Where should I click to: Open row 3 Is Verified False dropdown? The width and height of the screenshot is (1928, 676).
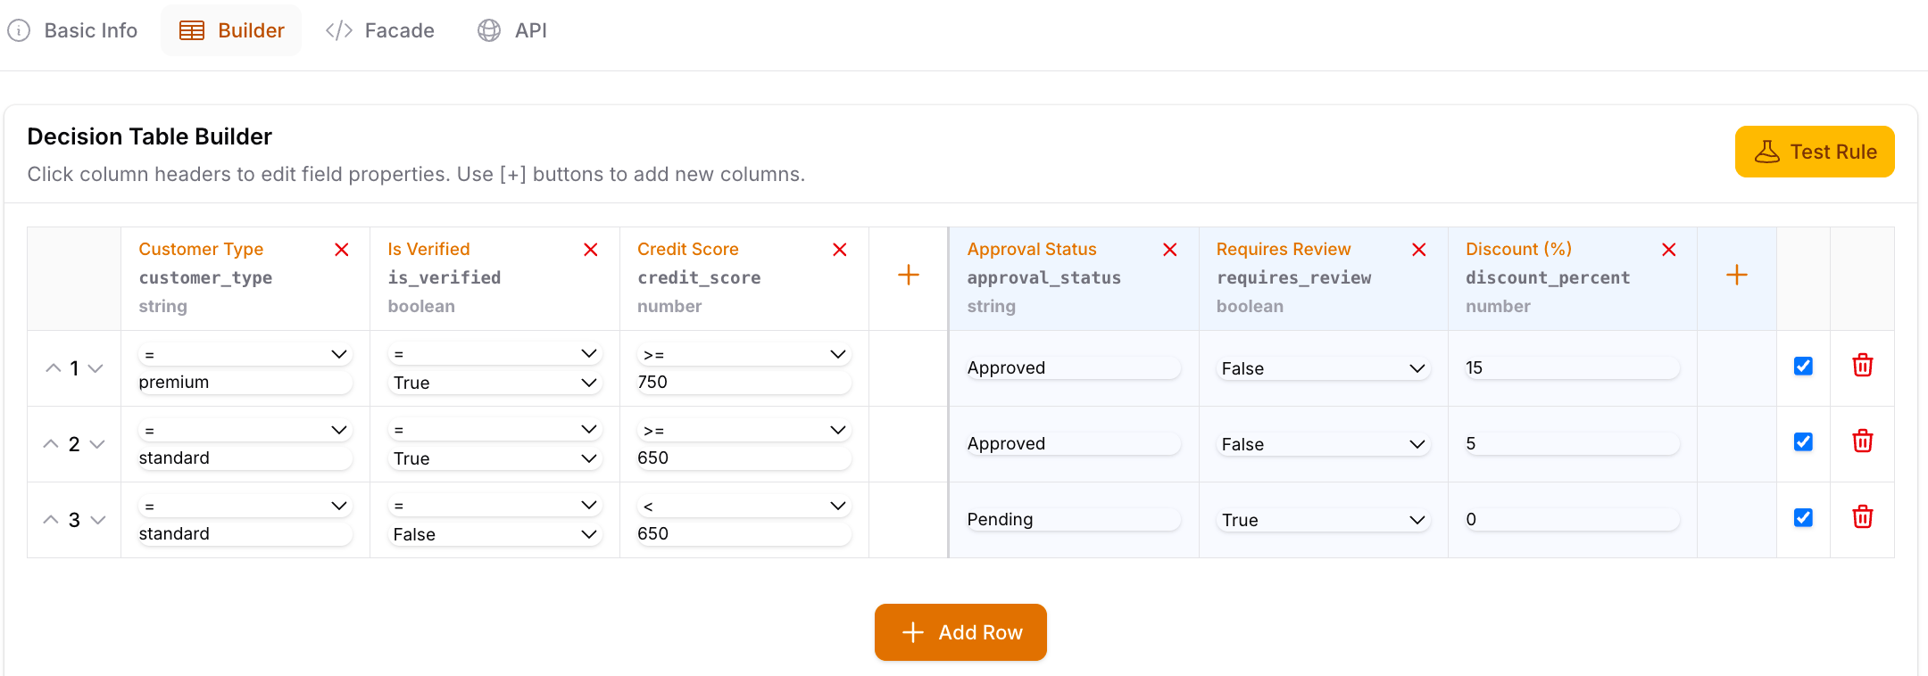[x=494, y=534]
